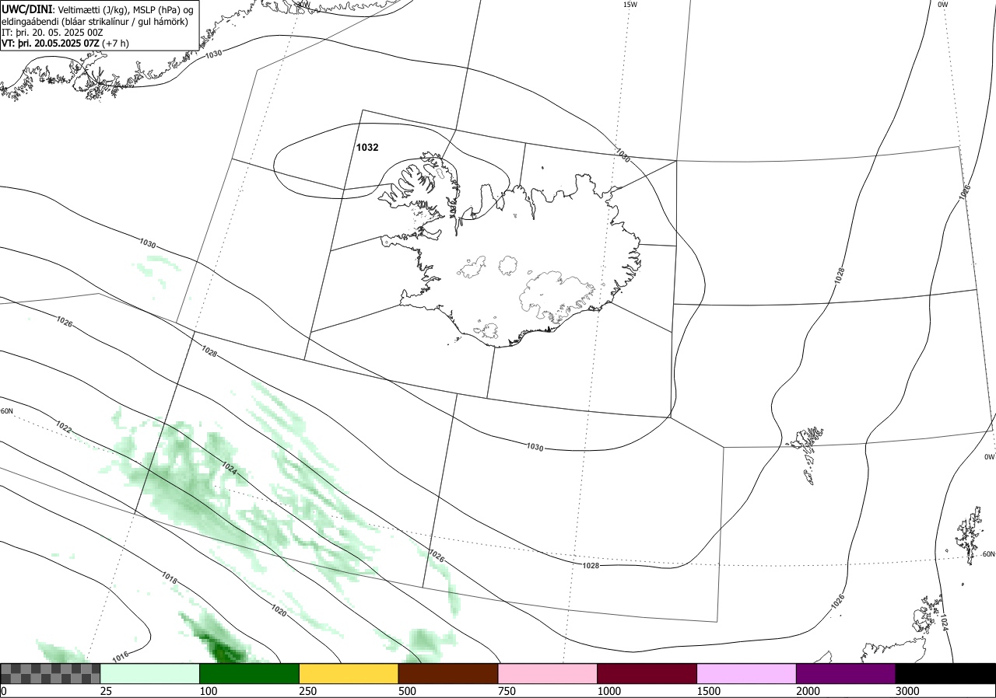The image size is (996, 698).
Task: Click the 750 value on the color scale
Action: click(x=507, y=691)
